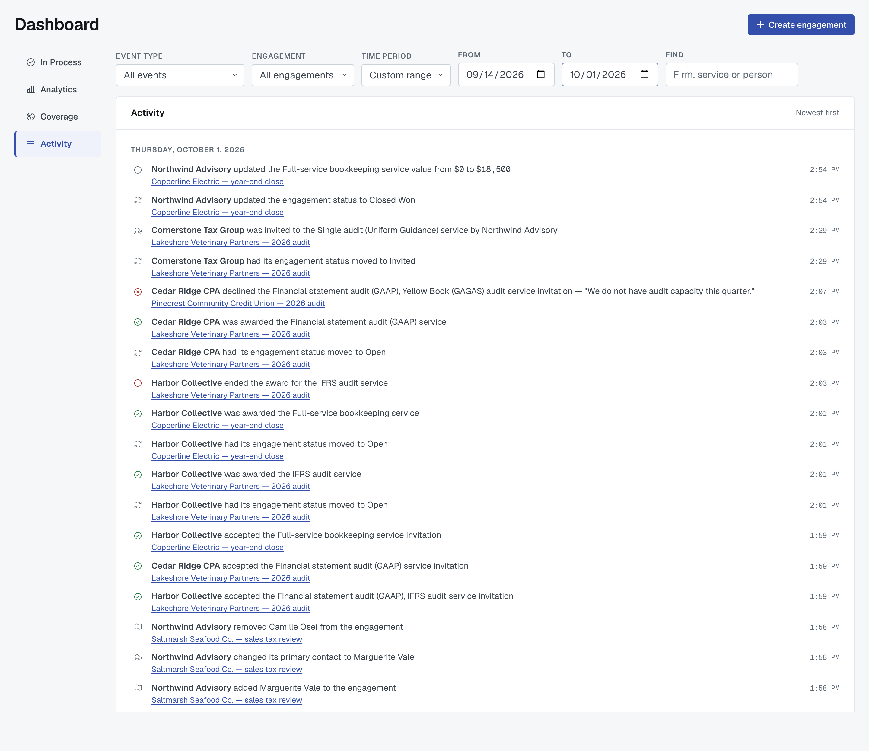Open the Lakeshore Veterinary Partners link under Cornerstone invited

coord(231,242)
